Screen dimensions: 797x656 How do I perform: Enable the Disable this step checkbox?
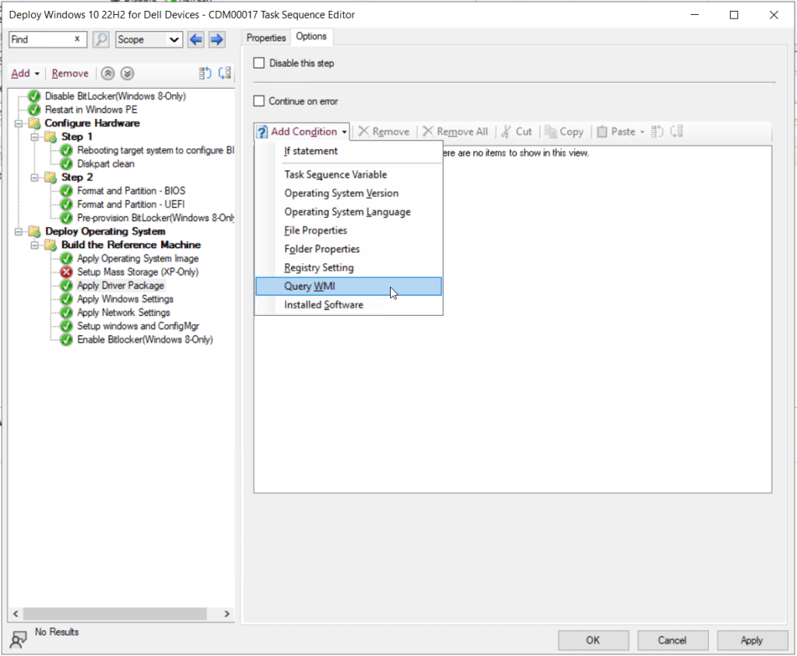(260, 63)
